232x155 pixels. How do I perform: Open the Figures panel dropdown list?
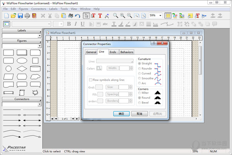point(39,46)
